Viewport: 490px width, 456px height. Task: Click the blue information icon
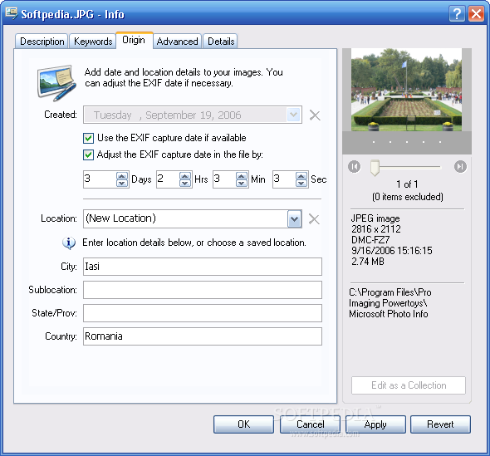(69, 243)
